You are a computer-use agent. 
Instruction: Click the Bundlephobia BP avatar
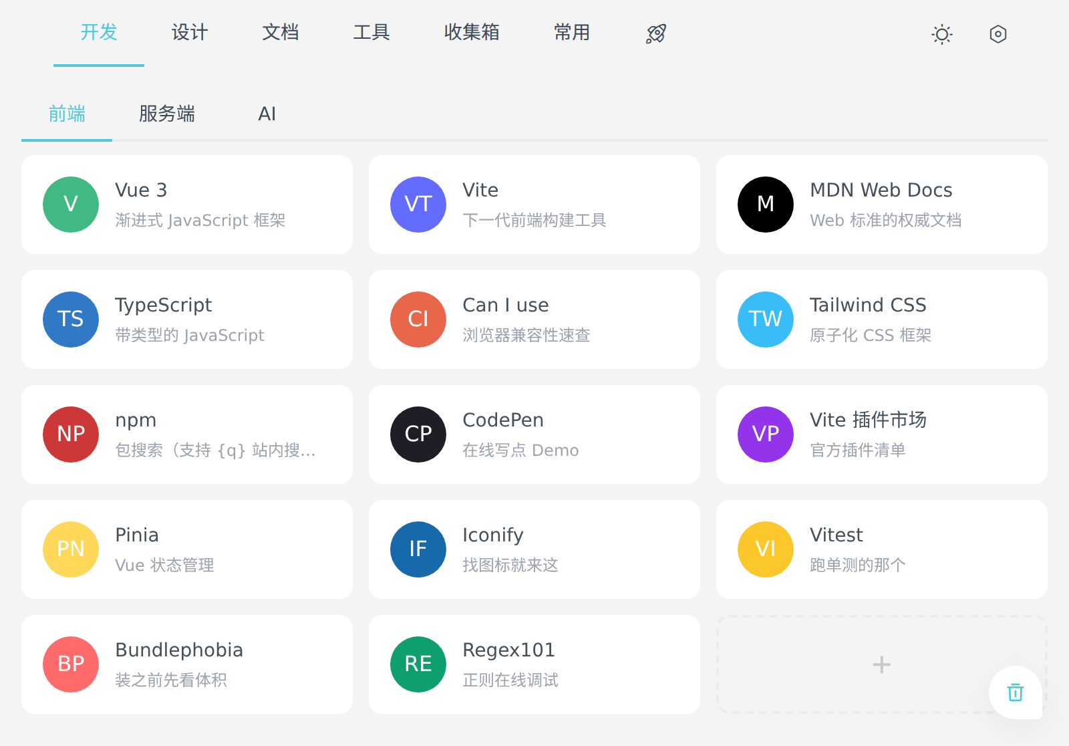pyautogui.click(x=71, y=664)
